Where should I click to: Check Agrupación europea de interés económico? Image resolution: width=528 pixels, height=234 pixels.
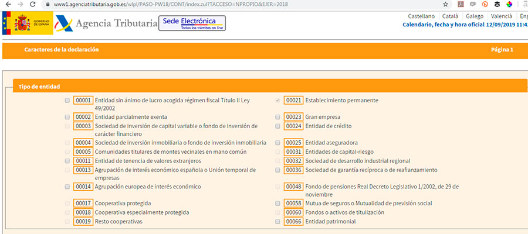[67, 187]
